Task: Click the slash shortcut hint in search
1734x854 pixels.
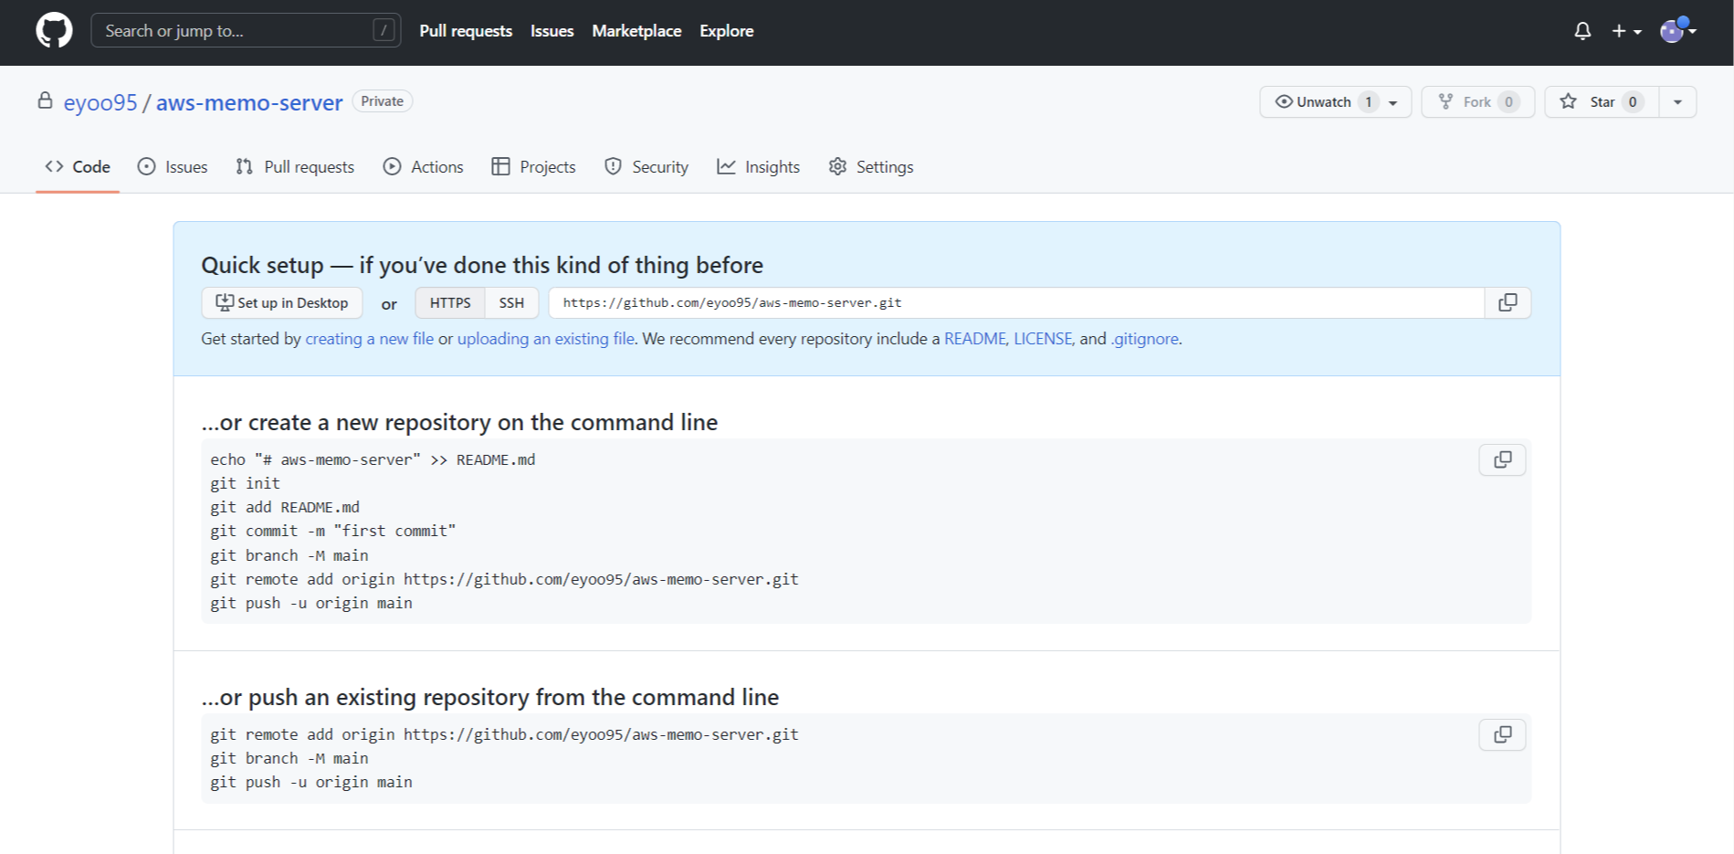Action: [384, 31]
